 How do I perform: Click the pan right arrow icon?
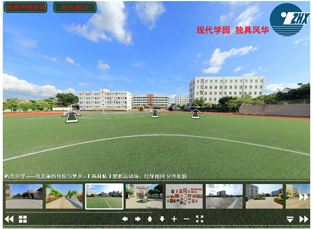click(x=138, y=219)
